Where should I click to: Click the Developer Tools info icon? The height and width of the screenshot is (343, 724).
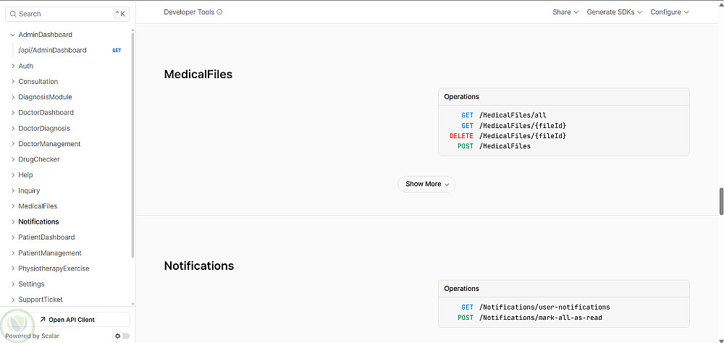point(219,12)
